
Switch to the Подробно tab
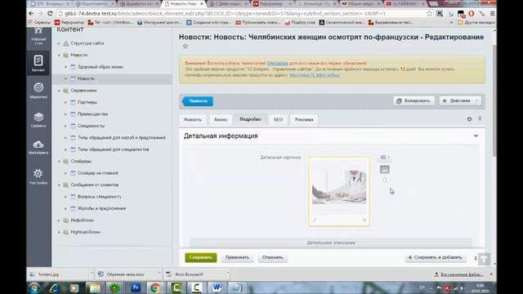(x=251, y=119)
